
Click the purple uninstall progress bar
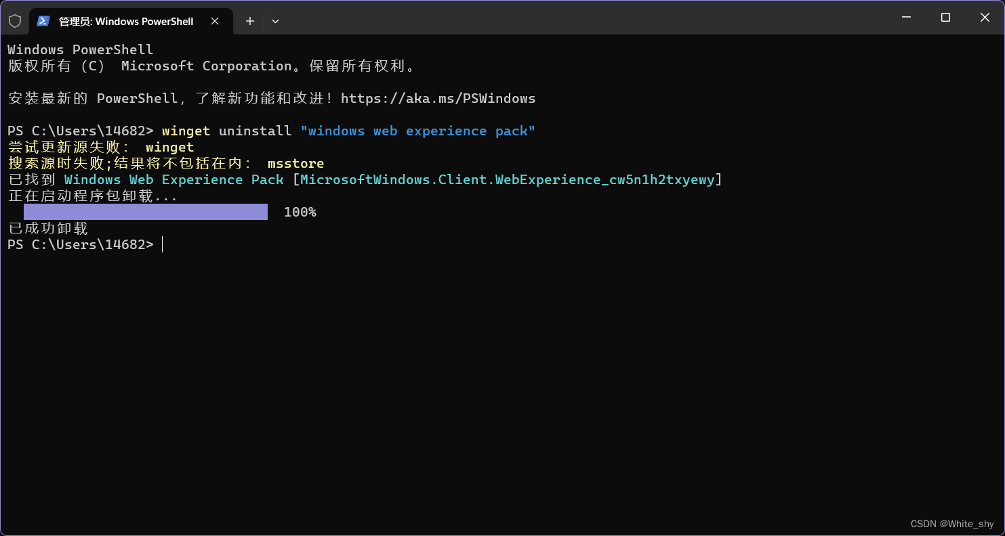[x=145, y=211]
